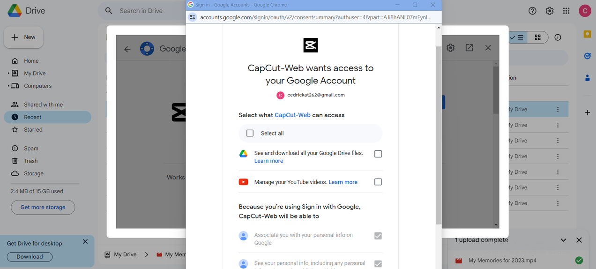This screenshot has width=596, height=269.
Task: Click the 2.4 MB of 15 GB used text
Action: click(37, 191)
